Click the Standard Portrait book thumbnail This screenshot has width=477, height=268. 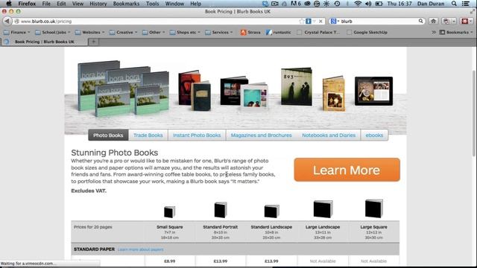click(x=221, y=210)
